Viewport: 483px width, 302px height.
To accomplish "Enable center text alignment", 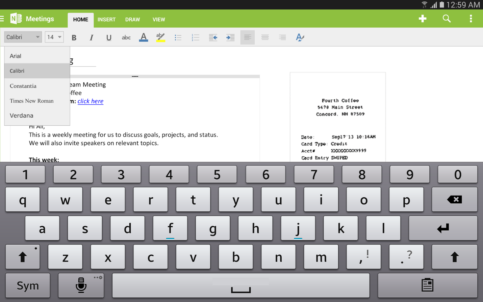I will (265, 37).
